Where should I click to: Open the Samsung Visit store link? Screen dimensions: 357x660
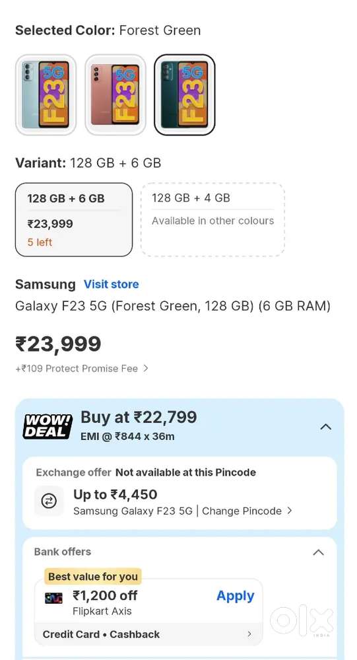(x=111, y=284)
